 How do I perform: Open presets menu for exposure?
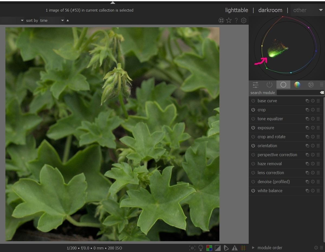318,128
